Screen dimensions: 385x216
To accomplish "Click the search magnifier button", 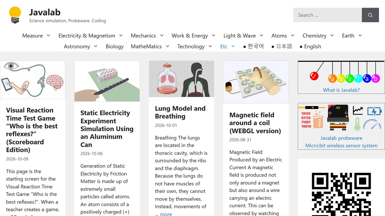I will click(370, 15).
